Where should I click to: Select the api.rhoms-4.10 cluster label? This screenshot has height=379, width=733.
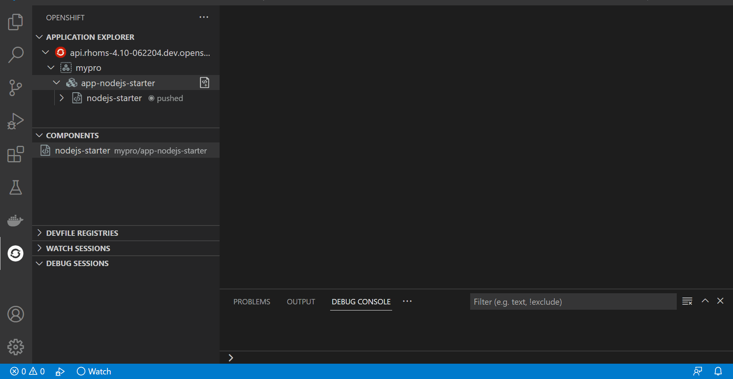pos(140,53)
